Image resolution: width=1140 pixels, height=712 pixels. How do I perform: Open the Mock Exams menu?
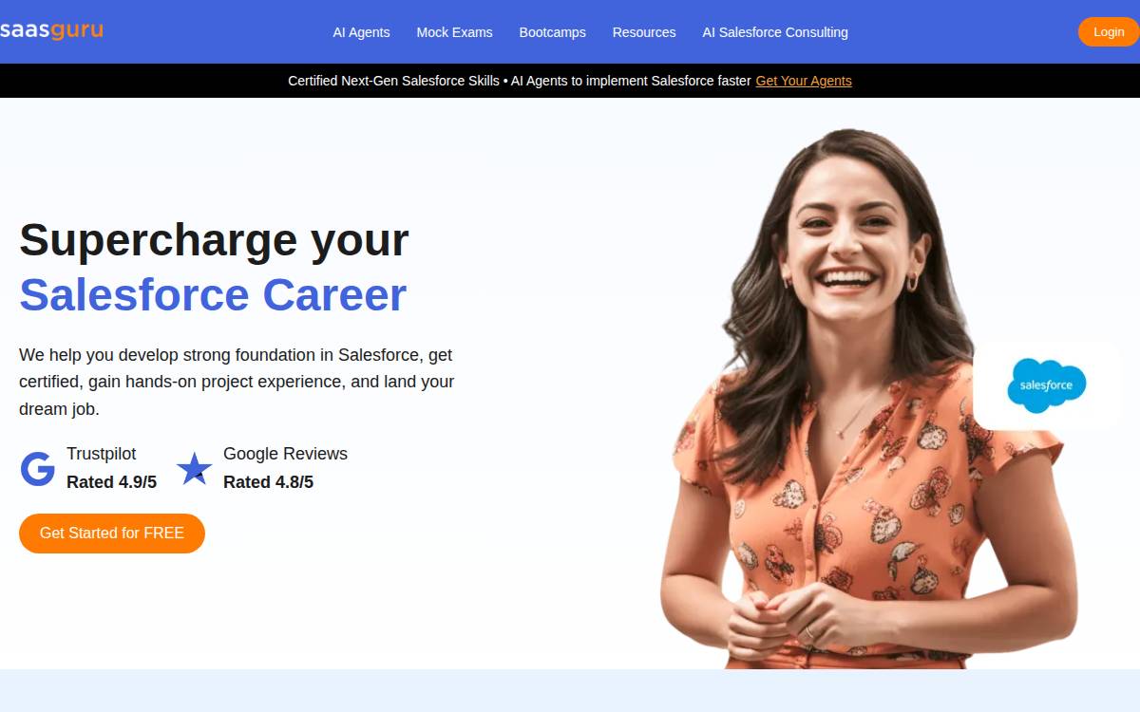click(454, 32)
